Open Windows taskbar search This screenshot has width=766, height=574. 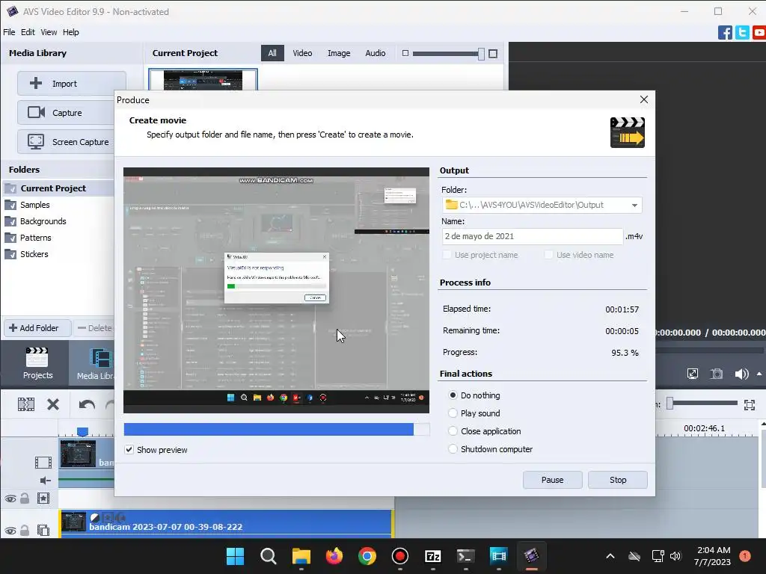point(269,556)
